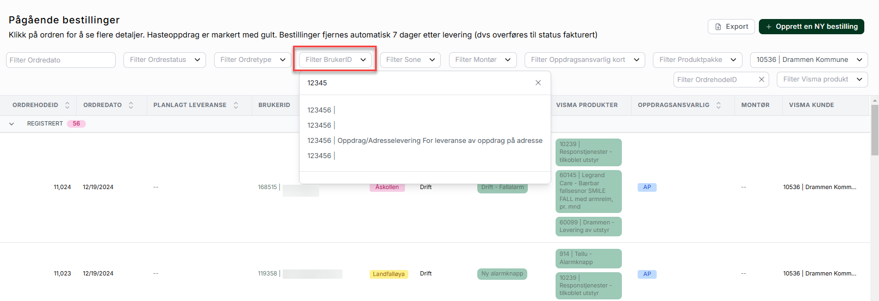The height and width of the screenshot is (301, 879).
Task: Select the Oppdrag/Adresselevering option in list
Action: [x=425, y=141]
